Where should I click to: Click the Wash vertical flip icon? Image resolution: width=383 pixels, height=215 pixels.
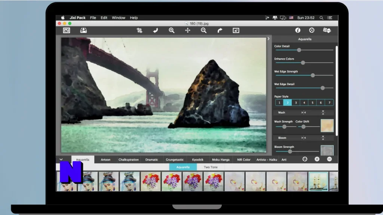pos(323,112)
